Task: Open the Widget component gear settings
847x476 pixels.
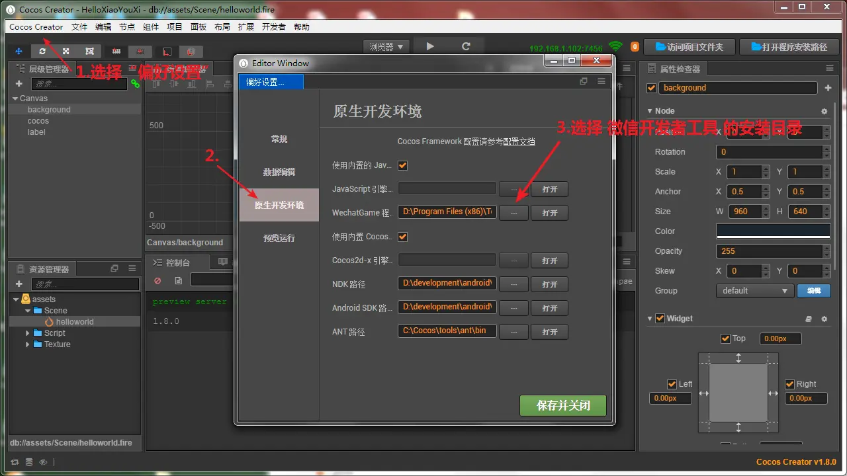Action: 824,319
